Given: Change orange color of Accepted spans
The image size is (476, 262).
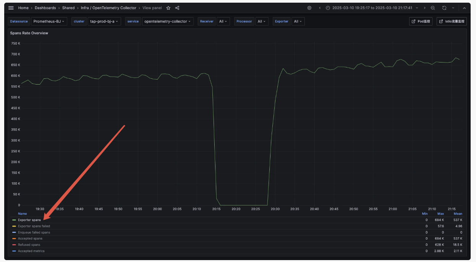Looking at the screenshot, I should click(x=14, y=238).
